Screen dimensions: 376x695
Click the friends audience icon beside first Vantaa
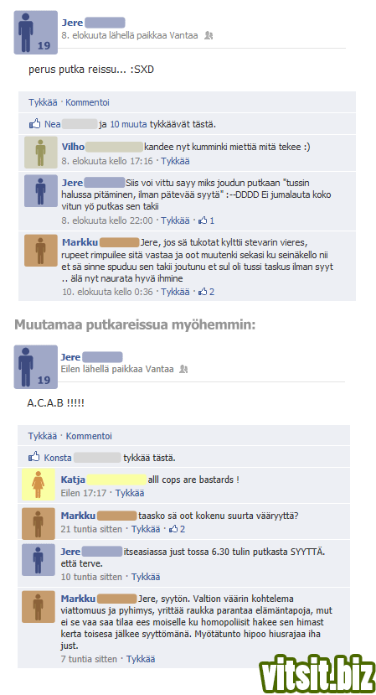[209, 35]
